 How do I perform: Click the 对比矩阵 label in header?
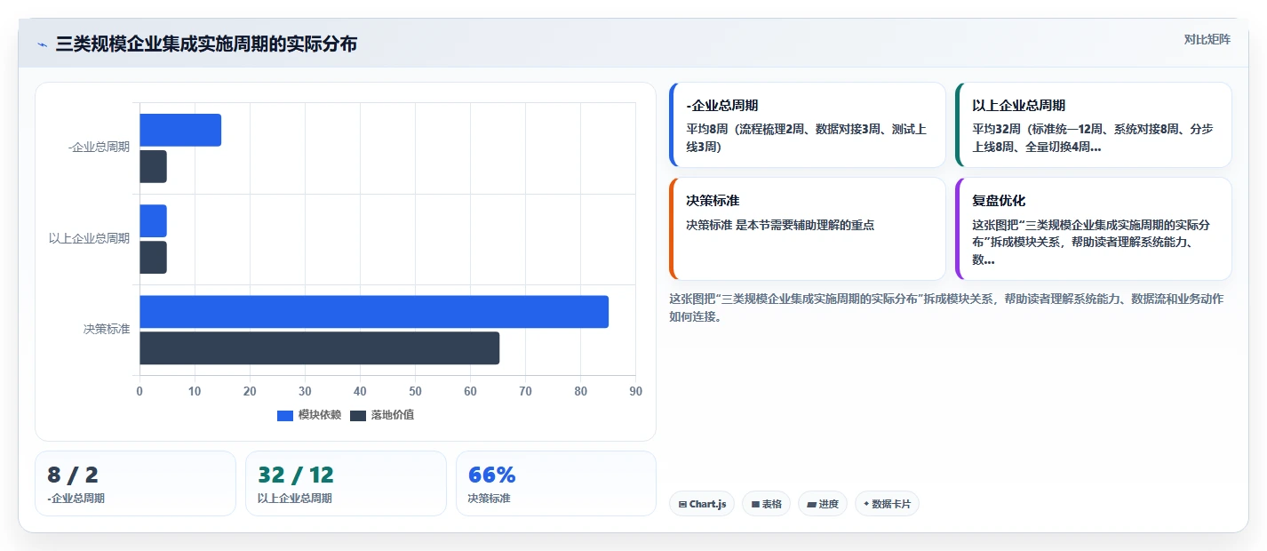(1207, 39)
